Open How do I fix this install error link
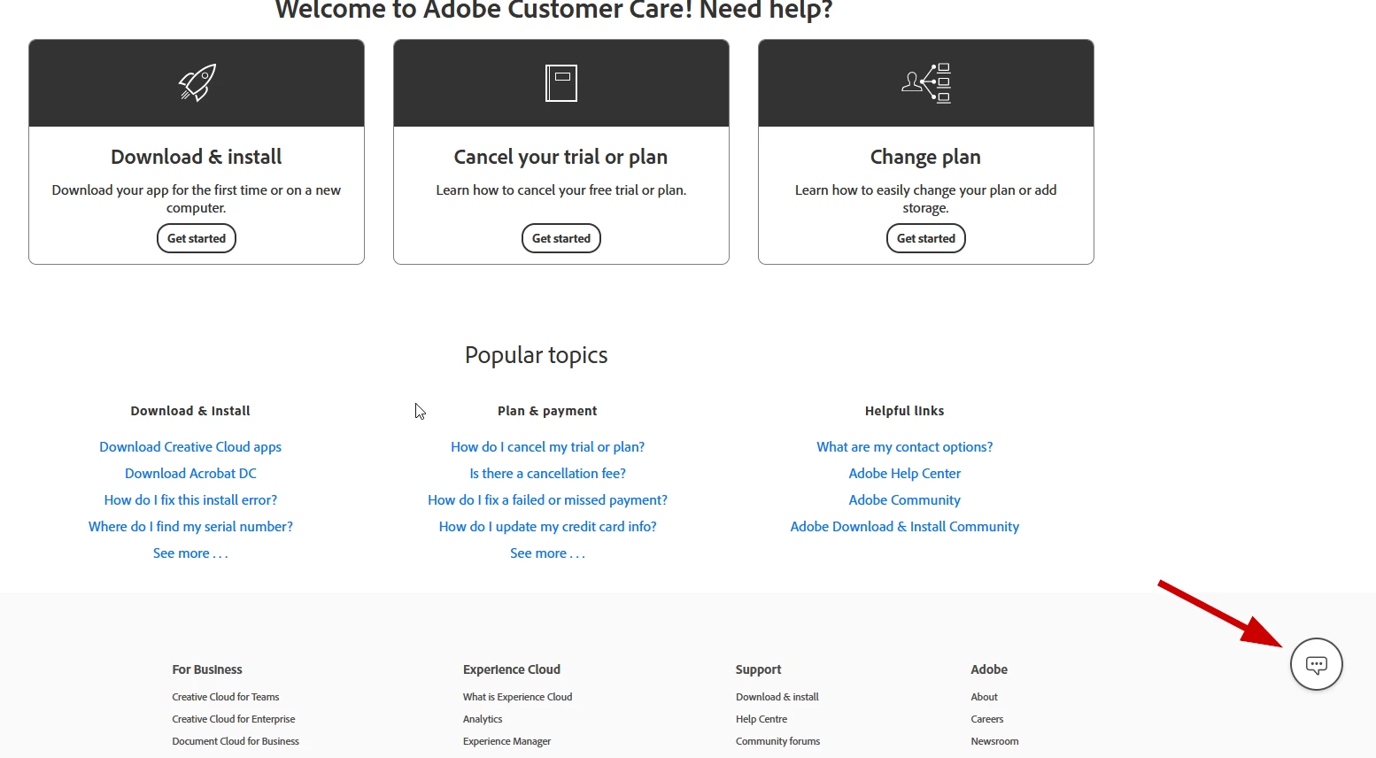 [x=190, y=500]
